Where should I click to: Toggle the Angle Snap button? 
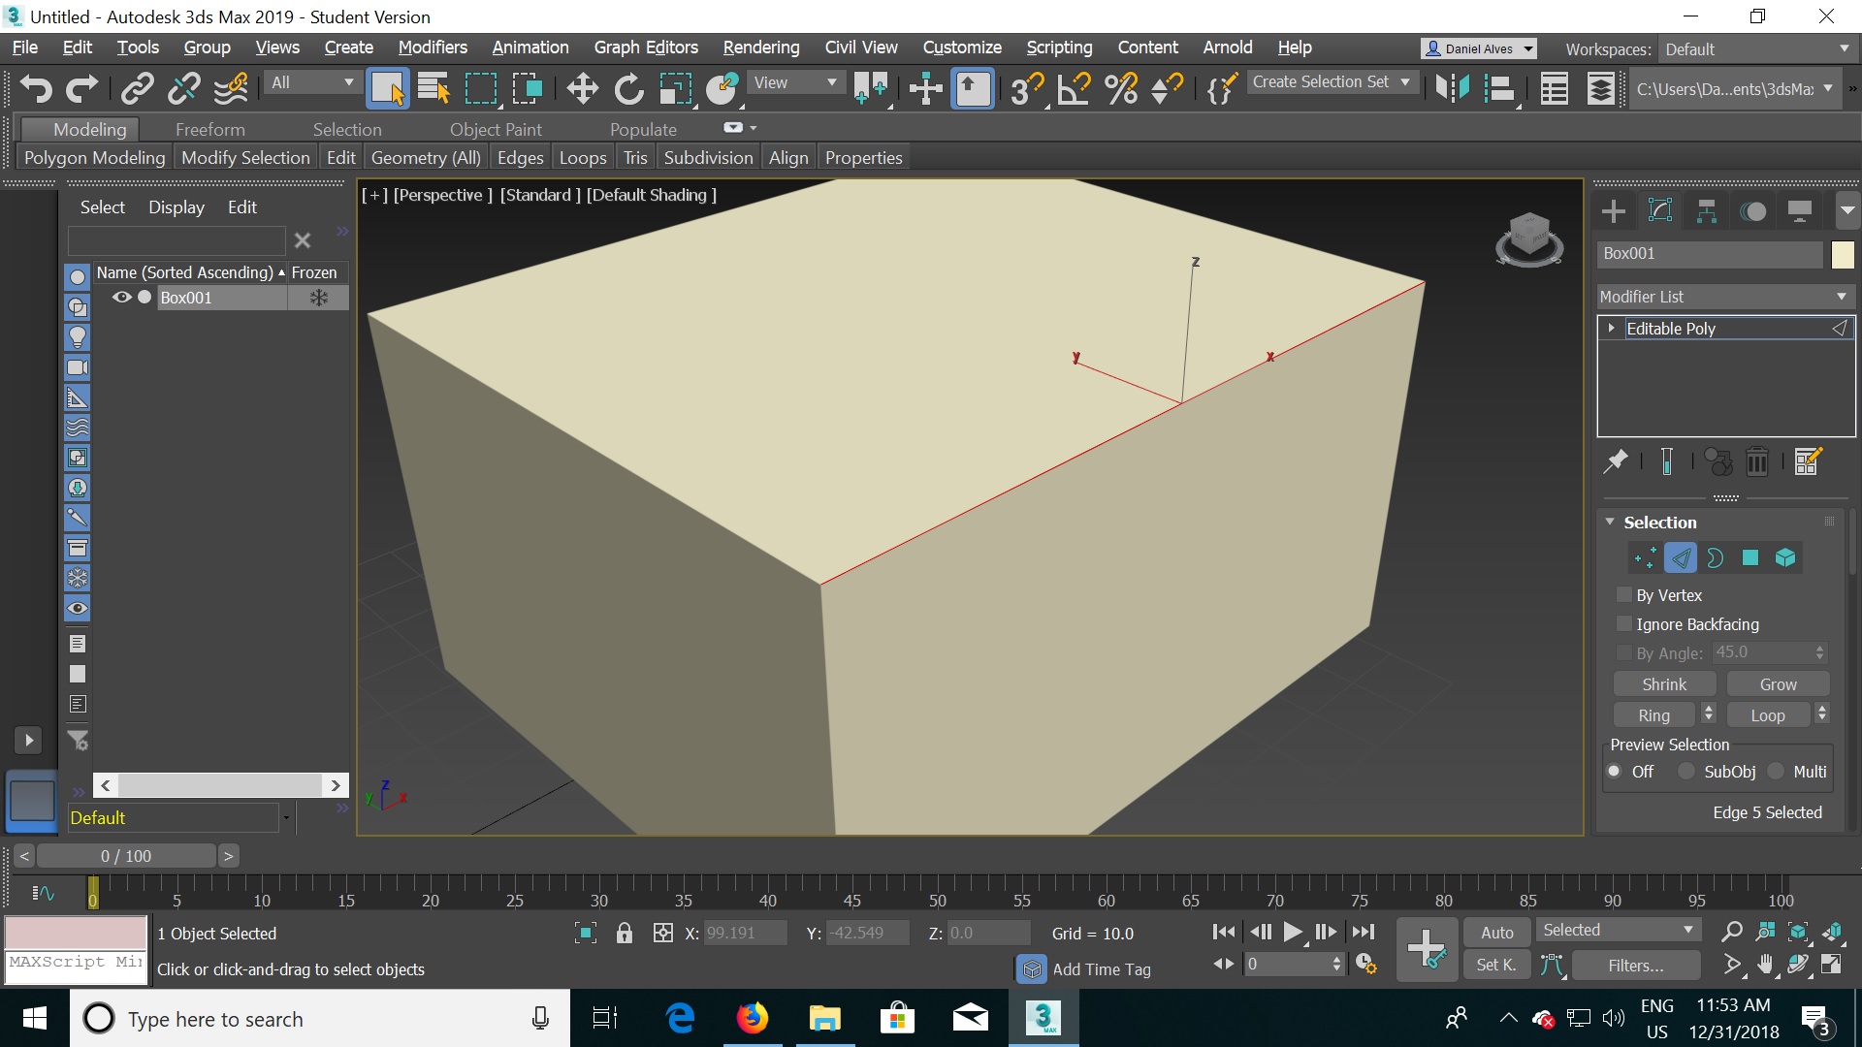click(x=1074, y=89)
